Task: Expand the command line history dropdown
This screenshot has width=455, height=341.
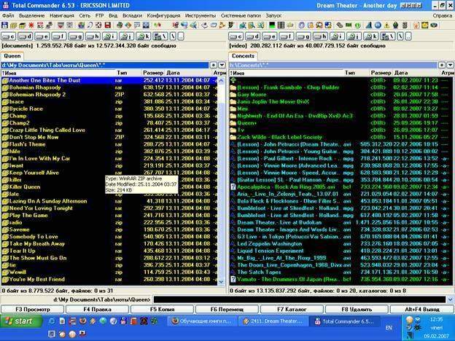Action: pyautogui.click(x=449, y=299)
